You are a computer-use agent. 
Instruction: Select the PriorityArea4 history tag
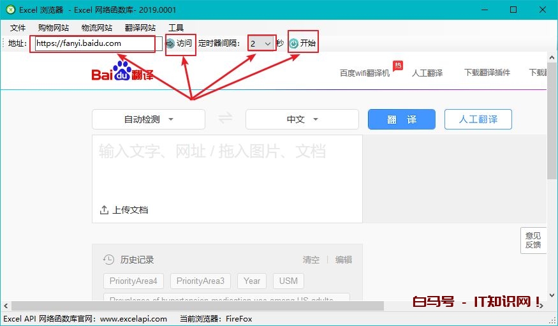(134, 281)
